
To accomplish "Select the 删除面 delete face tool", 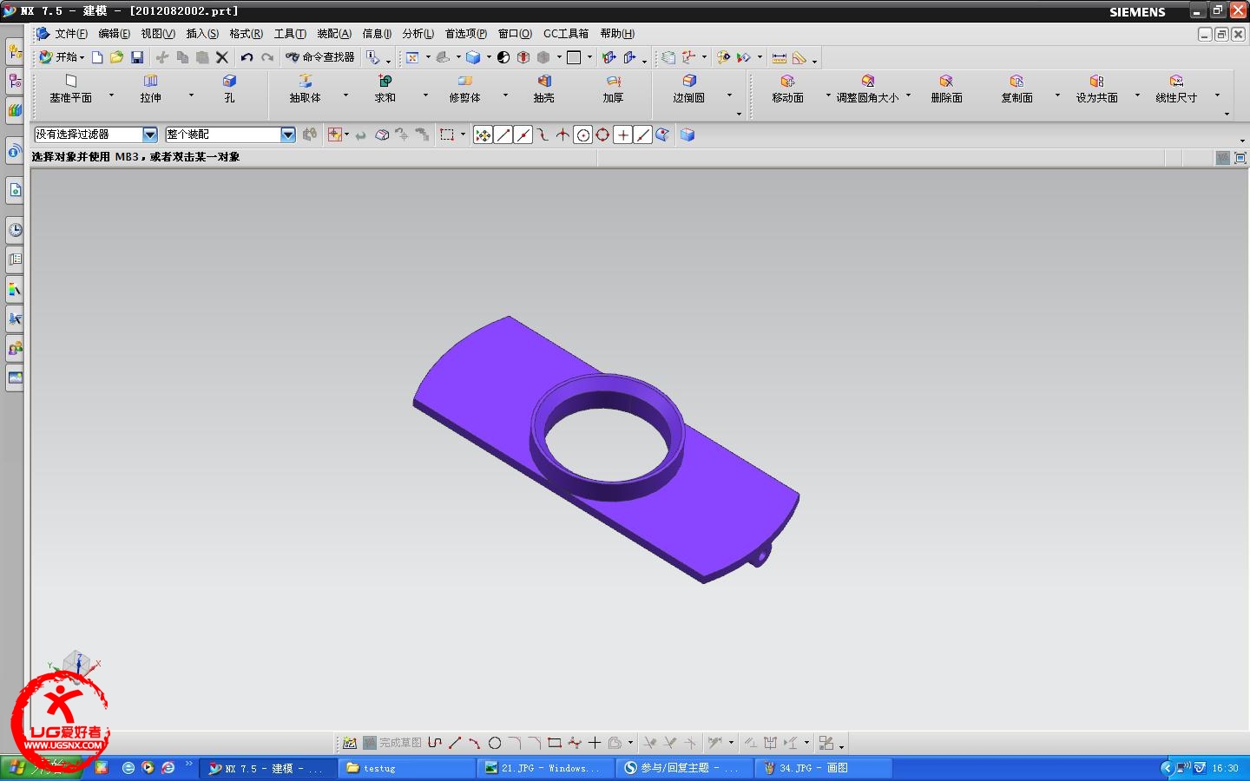I will point(947,89).
